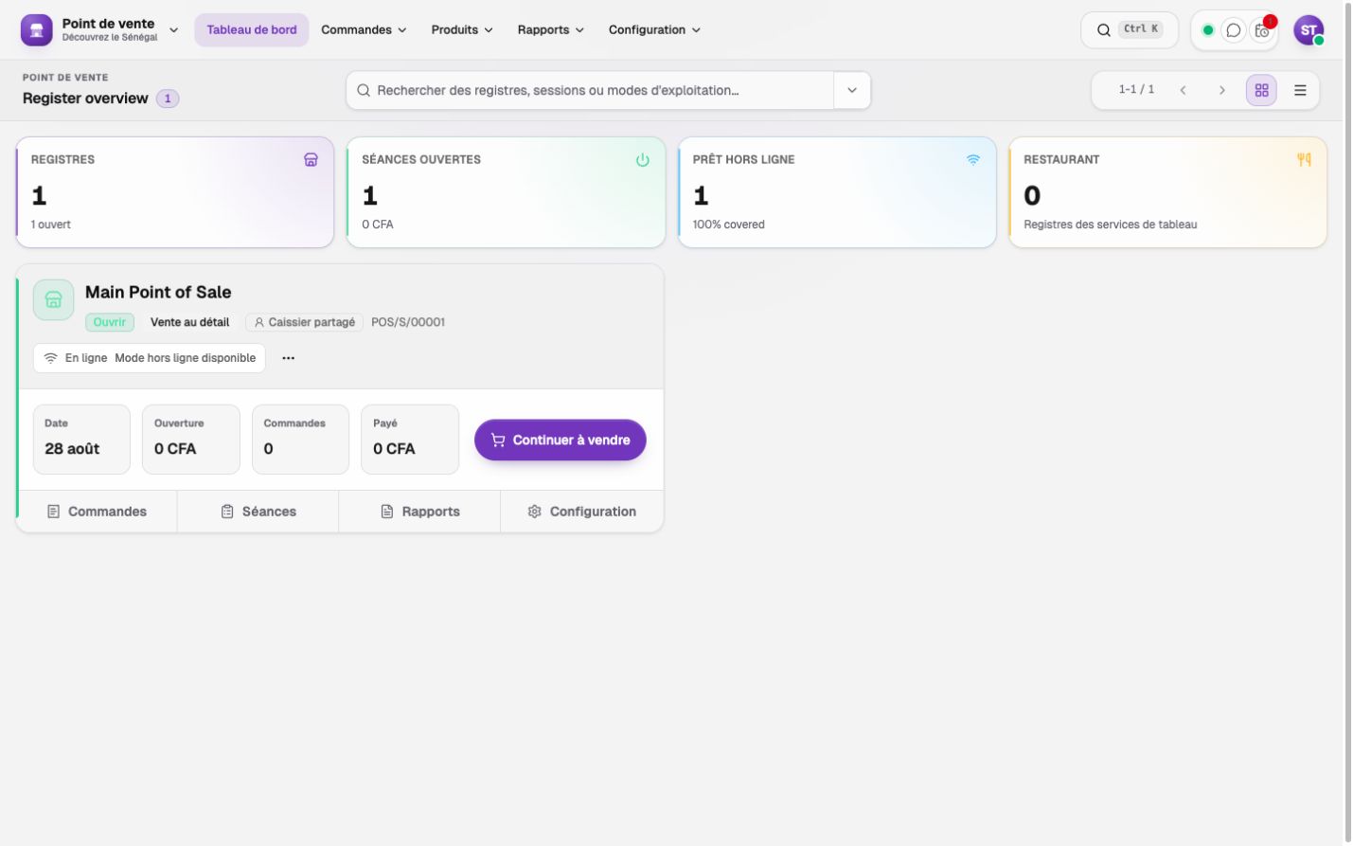The image size is (1353, 846).
Task: Open the REGISTRES summary card
Action: pos(175,192)
